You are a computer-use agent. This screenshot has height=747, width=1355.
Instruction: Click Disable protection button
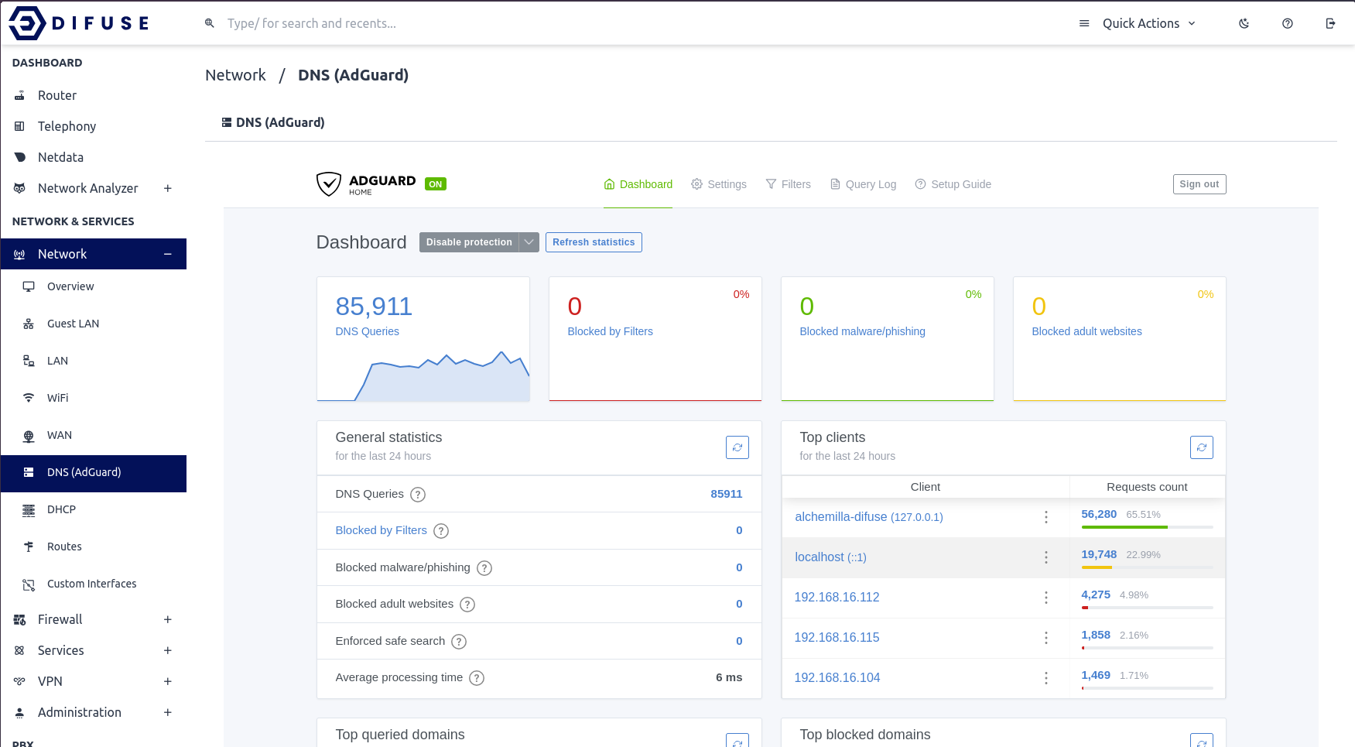(x=469, y=242)
